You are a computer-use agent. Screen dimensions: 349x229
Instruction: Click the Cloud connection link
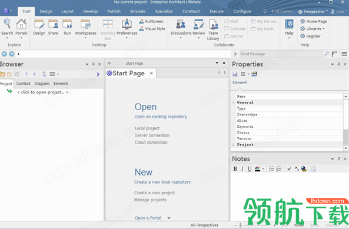pos(151,142)
